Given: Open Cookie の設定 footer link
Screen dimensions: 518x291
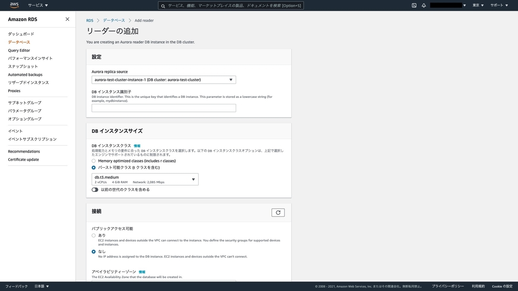Looking at the screenshot, I should tap(502, 286).
